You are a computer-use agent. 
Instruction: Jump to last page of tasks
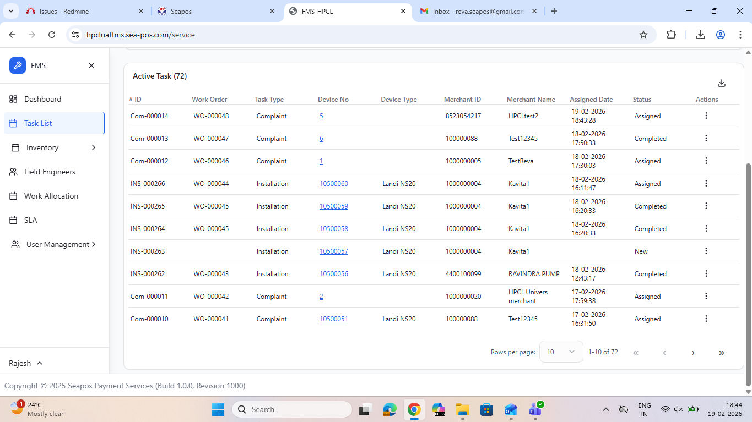[x=722, y=353]
